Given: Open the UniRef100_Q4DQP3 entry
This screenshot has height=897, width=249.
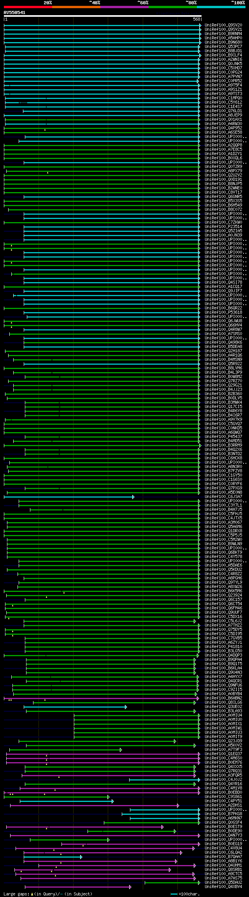Looking at the screenshot, I should point(223,655).
